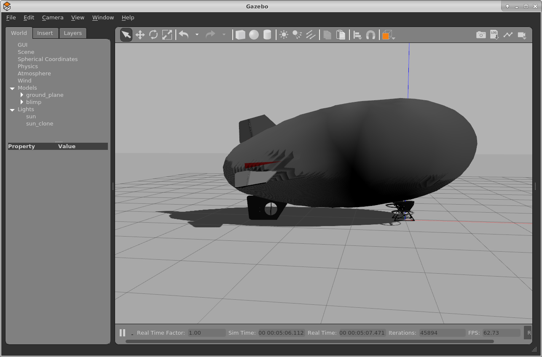The width and height of the screenshot is (542, 357).
Task: Open the Help menu
Action: [x=128, y=18]
